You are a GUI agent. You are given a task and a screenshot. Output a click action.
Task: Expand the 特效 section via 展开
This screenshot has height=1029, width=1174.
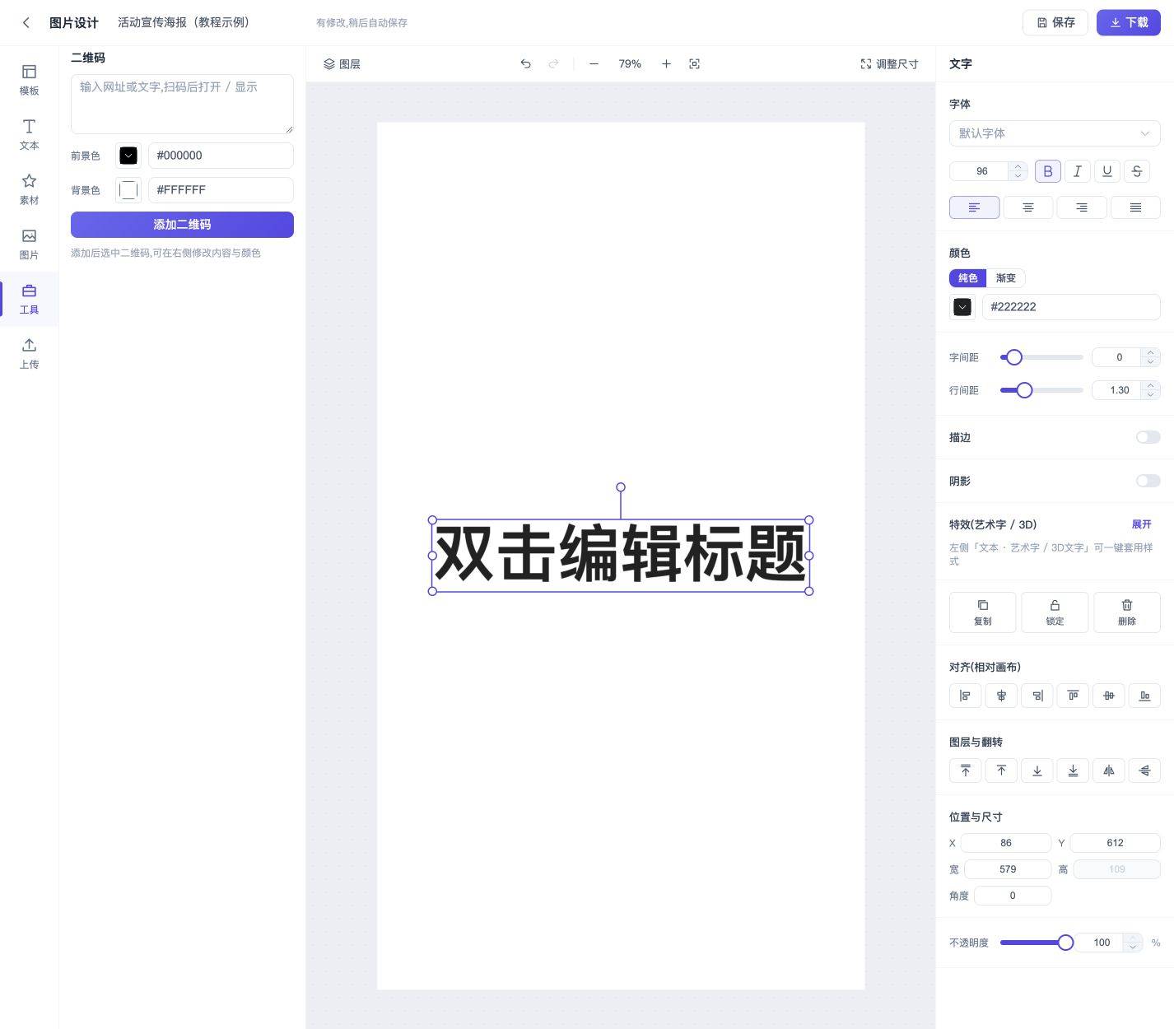[1141, 524]
